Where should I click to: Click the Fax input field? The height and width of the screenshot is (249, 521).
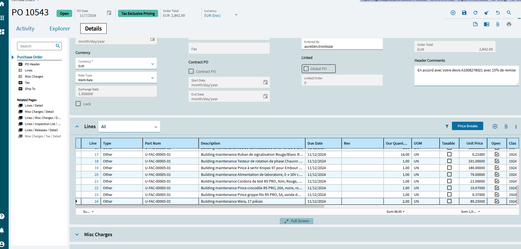[x=229, y=48]
